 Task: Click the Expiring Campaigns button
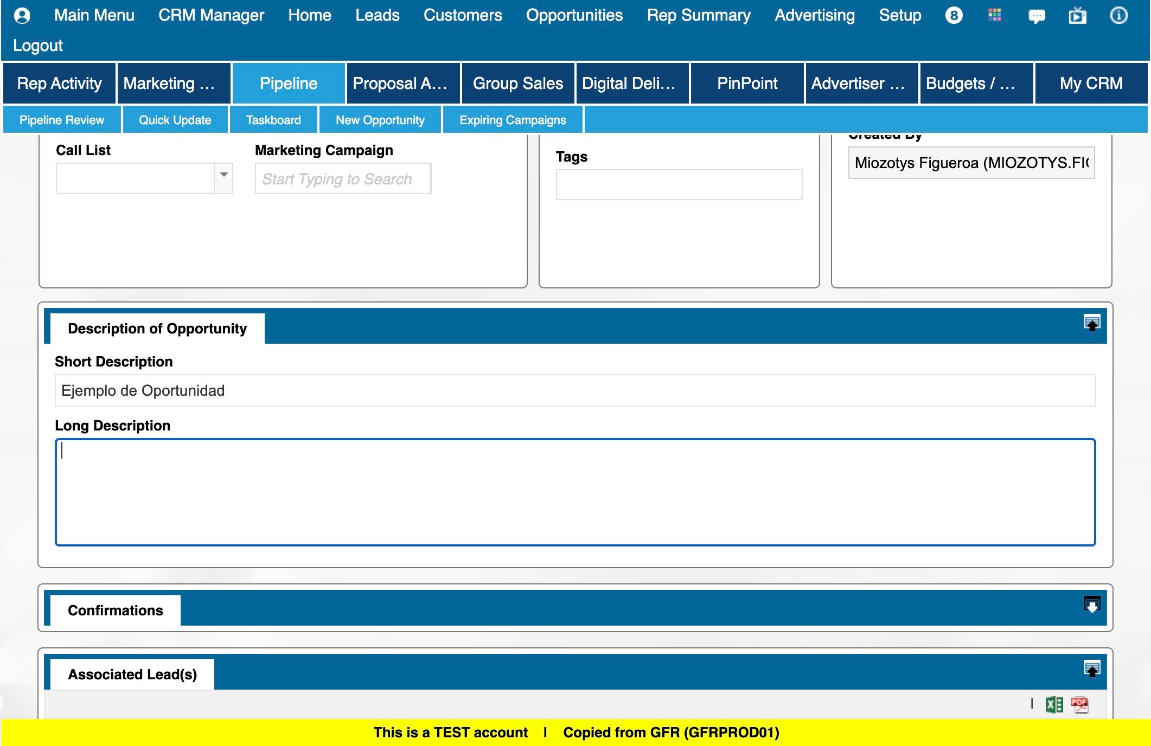point(512,120)
